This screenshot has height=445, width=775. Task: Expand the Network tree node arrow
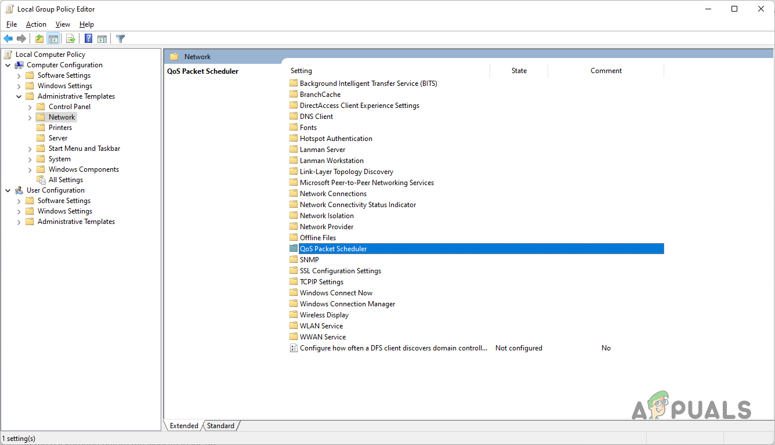[x=30, y=117]
